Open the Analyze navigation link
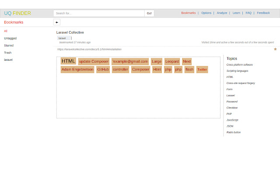The width and height of the screenshot is (280, 175). tap(222, 13)
